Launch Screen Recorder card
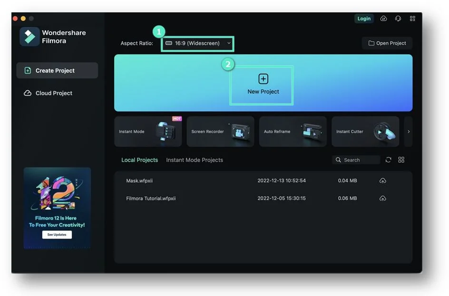This screenshot has height=296, width=449. [221, 132]
